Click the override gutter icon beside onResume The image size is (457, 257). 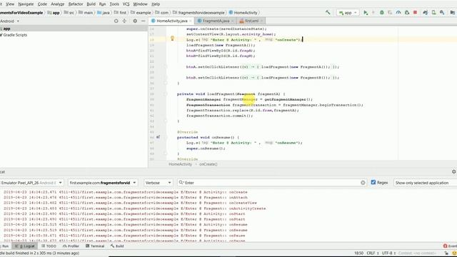coord(158,137)
